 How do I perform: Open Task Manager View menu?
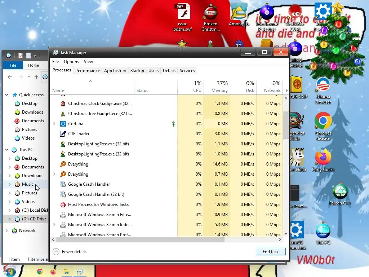click(x=88, y=61)
